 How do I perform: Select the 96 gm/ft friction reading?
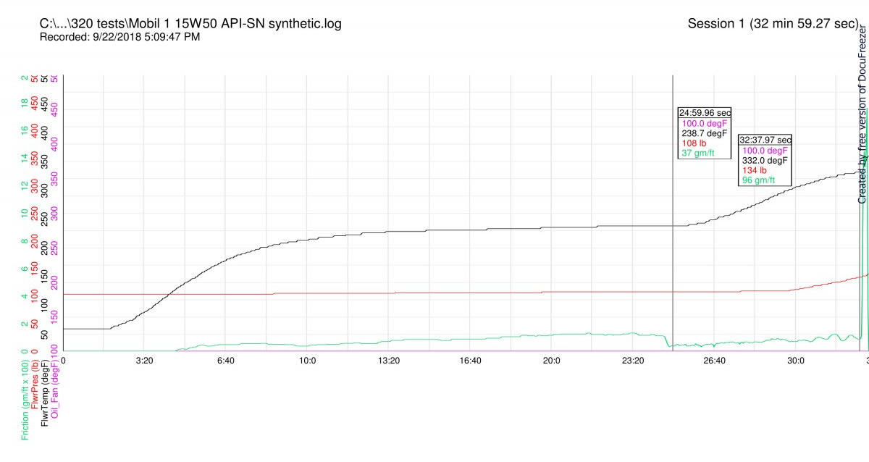click(758, 180)
